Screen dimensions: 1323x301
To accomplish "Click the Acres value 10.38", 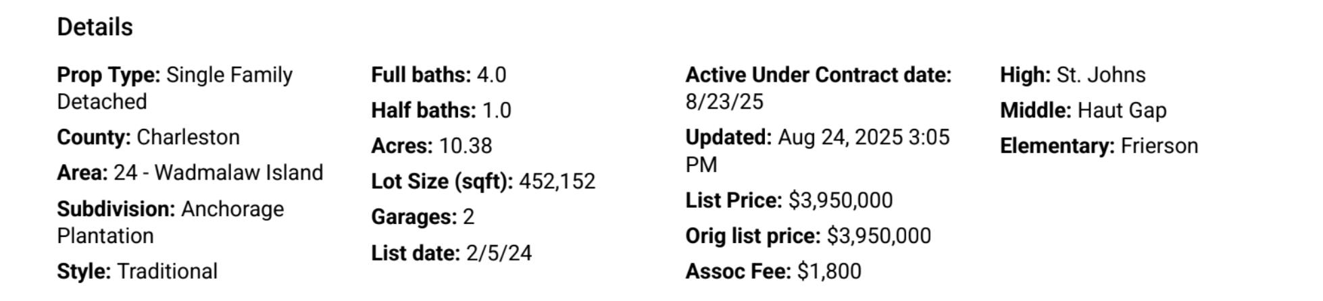I will pos(465,146).
